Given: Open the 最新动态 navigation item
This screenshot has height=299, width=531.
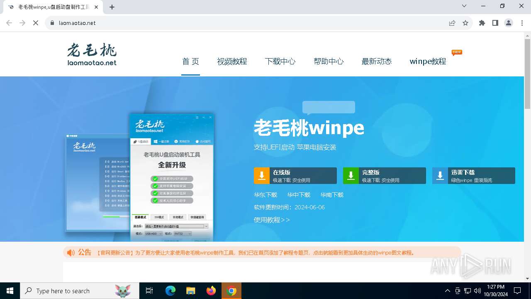Looking at the screenshot, I should (x=376, y=61).
